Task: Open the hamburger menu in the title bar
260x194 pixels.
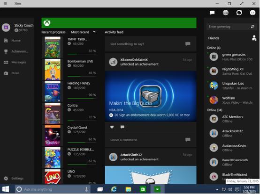Action: tap(5, 3)
